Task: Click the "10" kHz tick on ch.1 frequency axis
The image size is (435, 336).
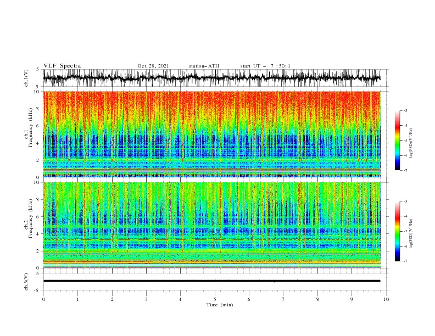Action: [37, 92]
